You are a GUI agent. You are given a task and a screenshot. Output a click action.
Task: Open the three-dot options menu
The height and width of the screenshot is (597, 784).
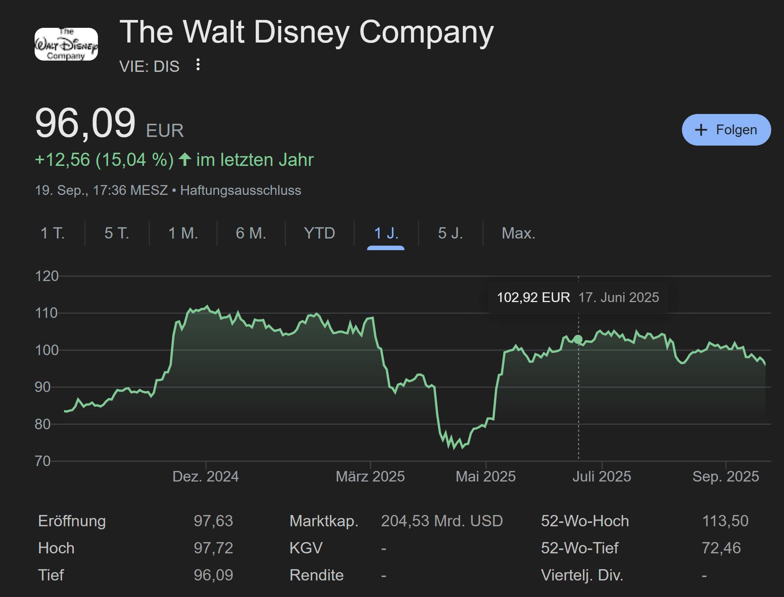tap(198, 65)
